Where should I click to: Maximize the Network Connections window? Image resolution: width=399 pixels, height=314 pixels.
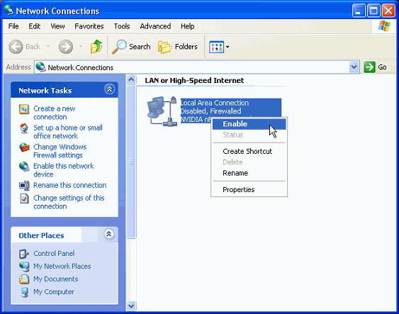pos(373,11)
